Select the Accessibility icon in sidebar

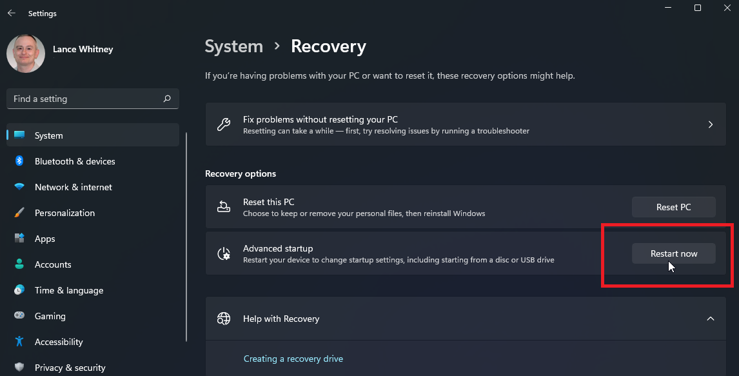[x=20, y=342]
